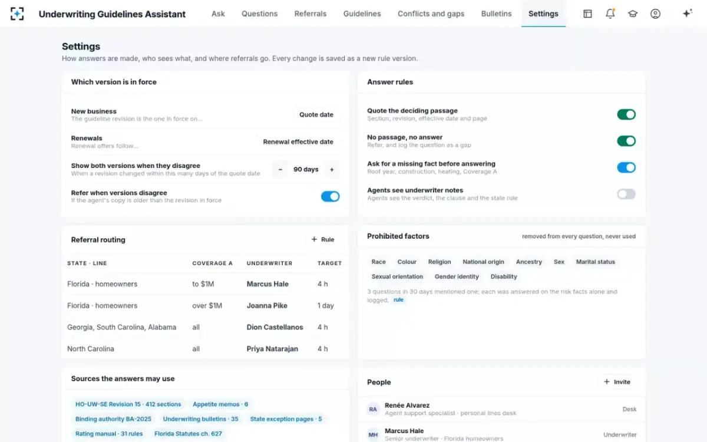Open the Bulletins tab
The image size is (707, 442).
coord(497,14)
